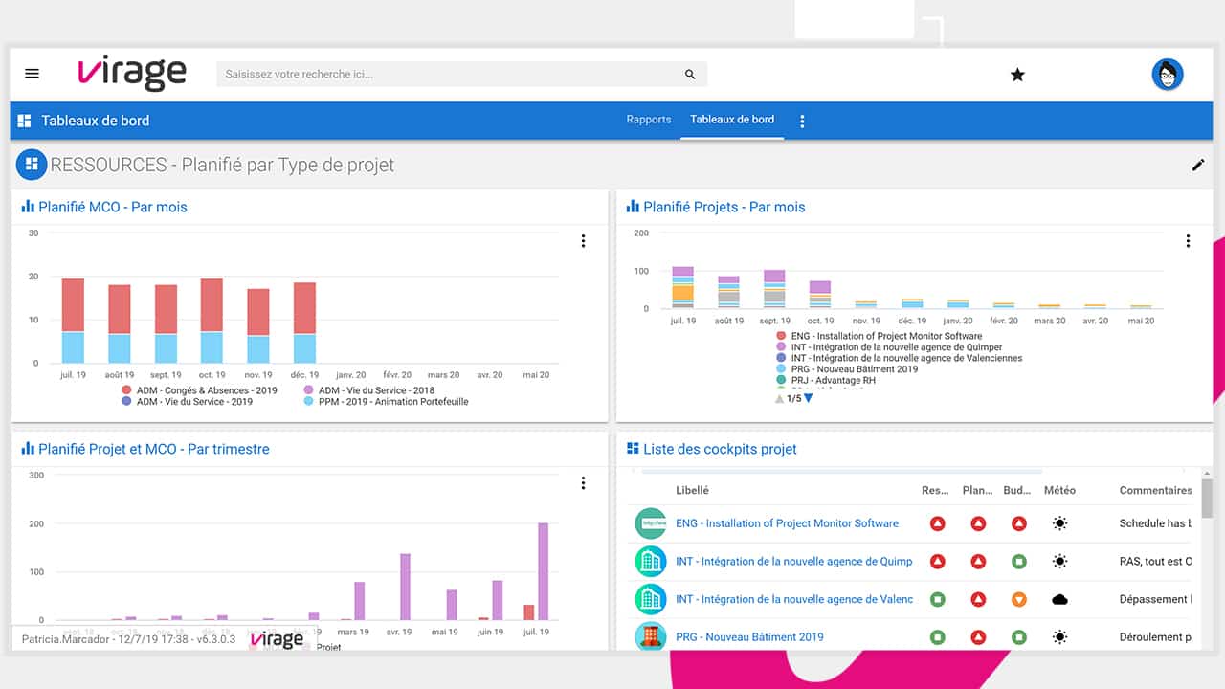
Task: Open INT - Intégration agence de Valenciennes link
Action: (794, 599)
